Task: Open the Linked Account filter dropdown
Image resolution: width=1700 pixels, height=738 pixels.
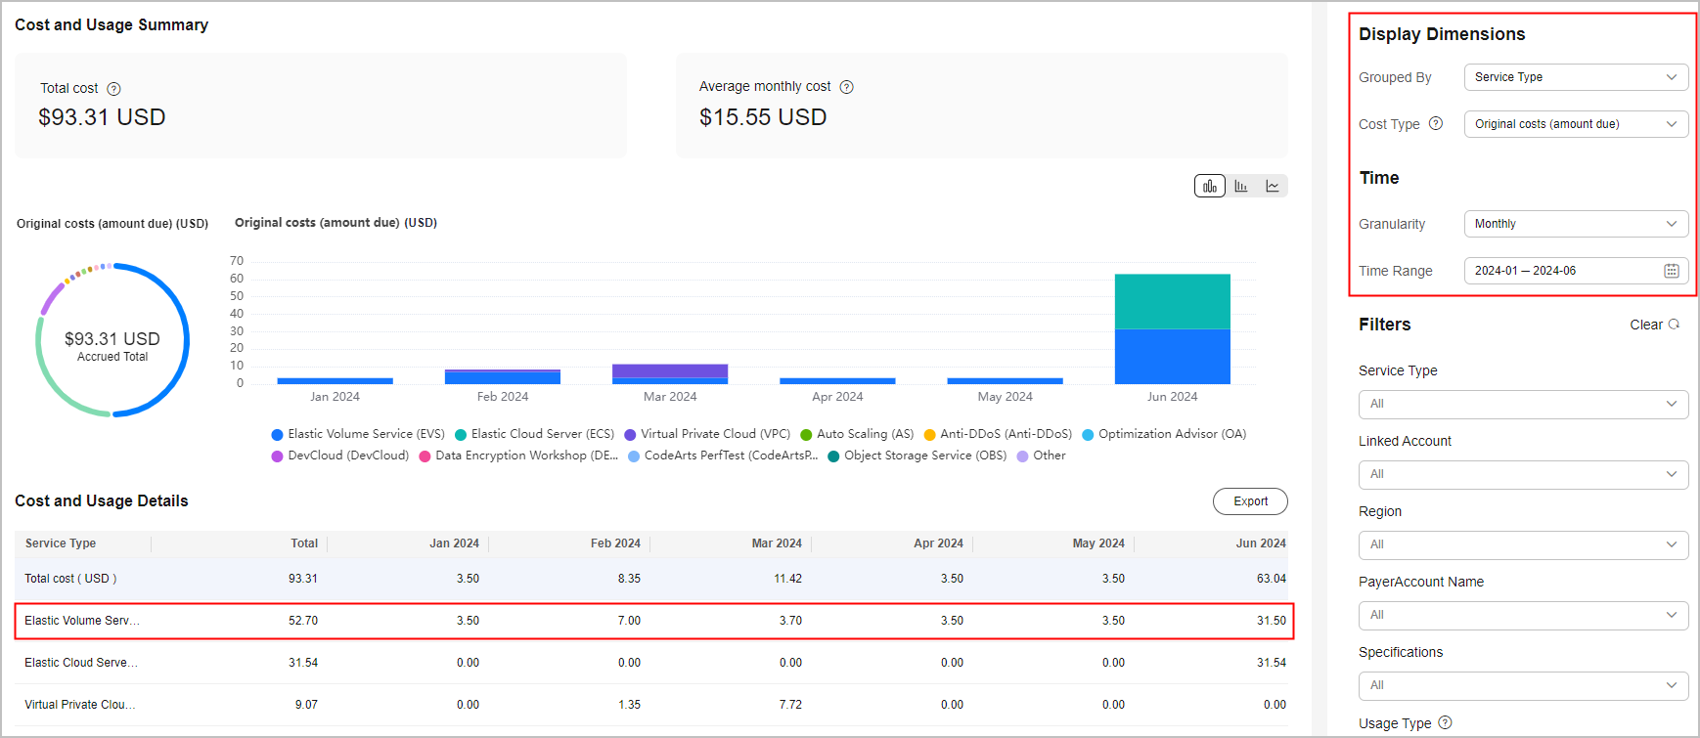Action: pos(1523,474)
